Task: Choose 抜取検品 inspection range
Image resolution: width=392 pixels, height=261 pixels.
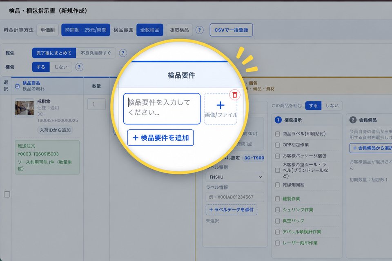Action: point(179,30)
